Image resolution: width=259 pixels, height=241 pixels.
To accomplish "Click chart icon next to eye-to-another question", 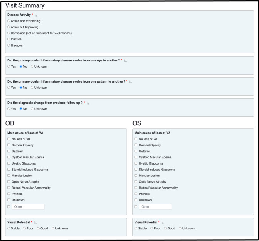I will coord(125,61).
